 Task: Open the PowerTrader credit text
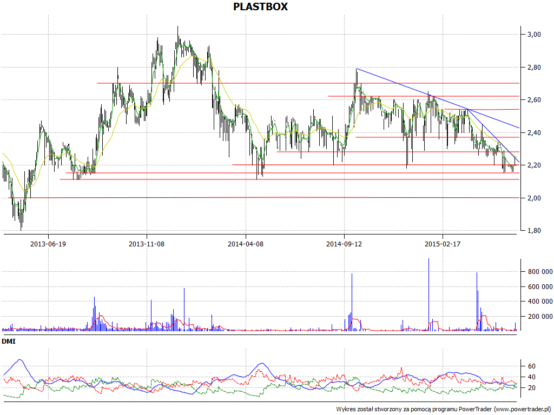445,410
